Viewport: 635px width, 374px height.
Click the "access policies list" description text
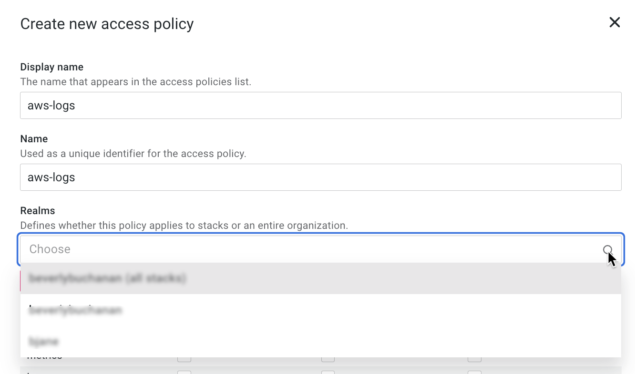135,82
